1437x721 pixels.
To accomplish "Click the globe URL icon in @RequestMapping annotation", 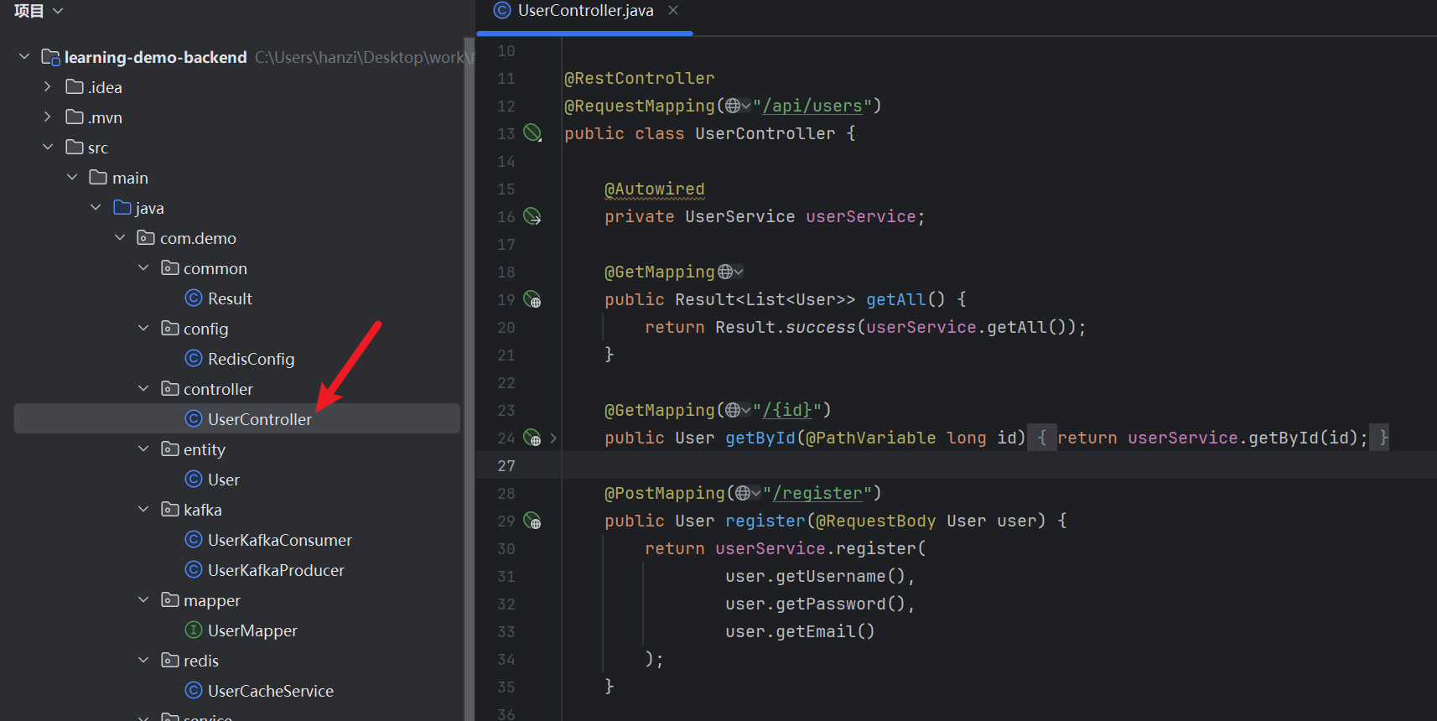I will pos(734,106).
